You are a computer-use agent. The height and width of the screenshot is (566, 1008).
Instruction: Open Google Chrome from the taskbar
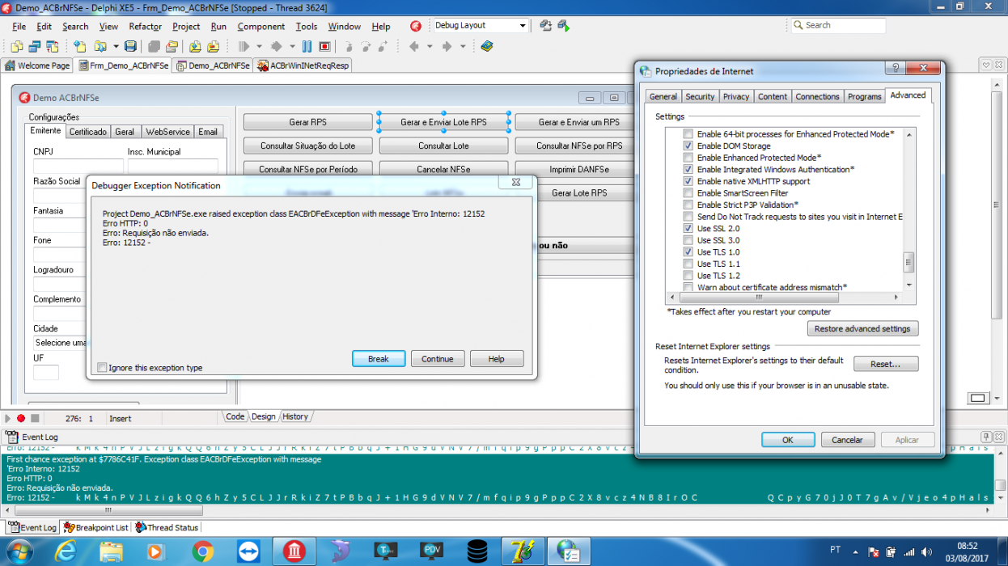point(203,551)
